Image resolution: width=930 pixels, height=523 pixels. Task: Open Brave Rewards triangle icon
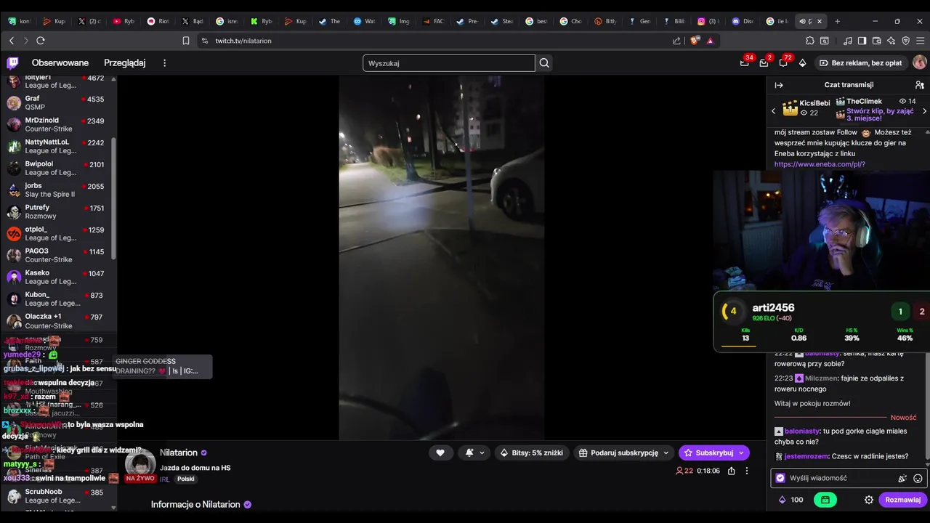pos(710,41)
